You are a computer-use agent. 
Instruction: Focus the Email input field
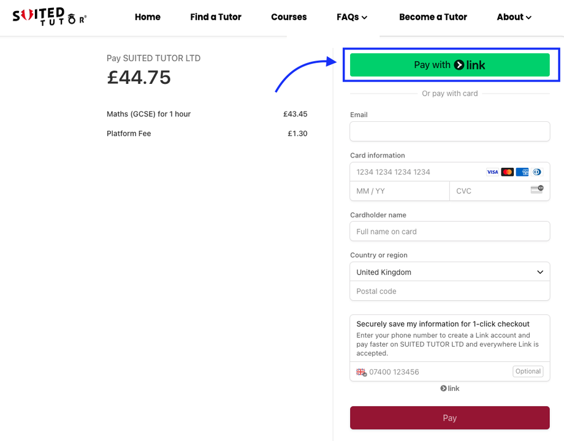(x=450, y=132)
